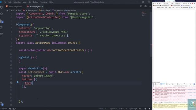Switch to devtools Inspector tab
Screen dimensions: 196x110
pos(157,84)
